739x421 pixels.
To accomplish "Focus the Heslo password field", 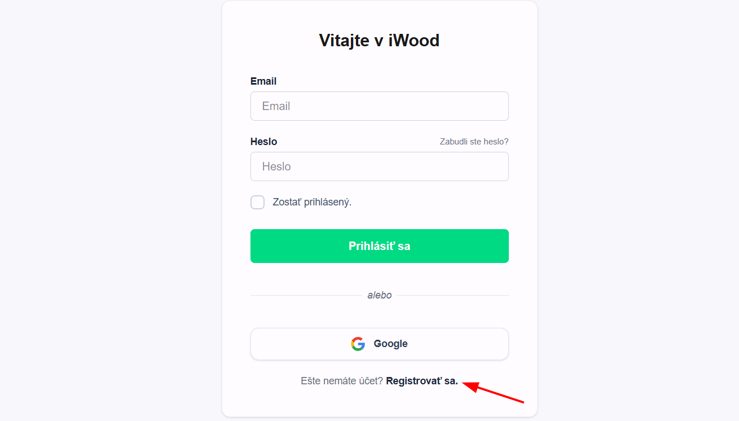I will 379,166.
